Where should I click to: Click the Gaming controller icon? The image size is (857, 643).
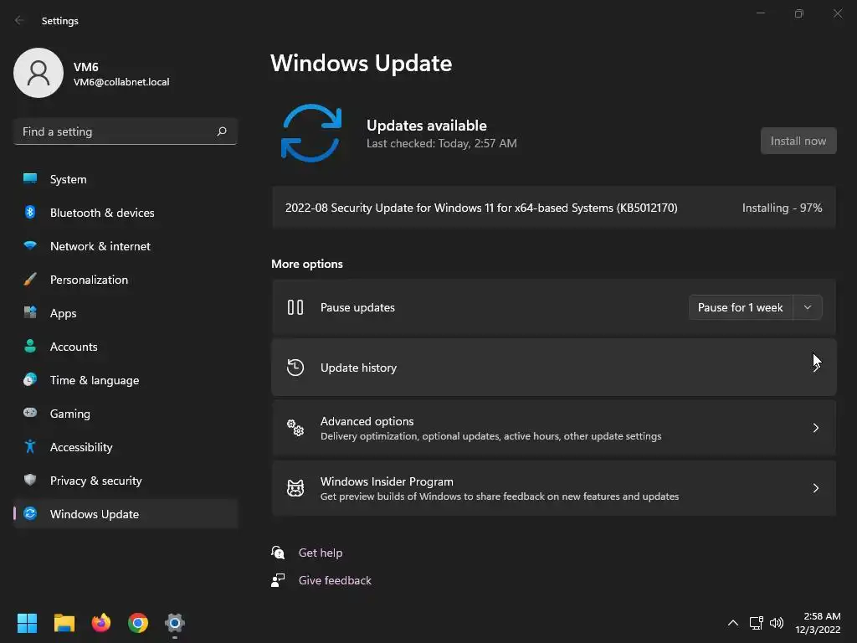pyautogui.click(x=30, y=413)
